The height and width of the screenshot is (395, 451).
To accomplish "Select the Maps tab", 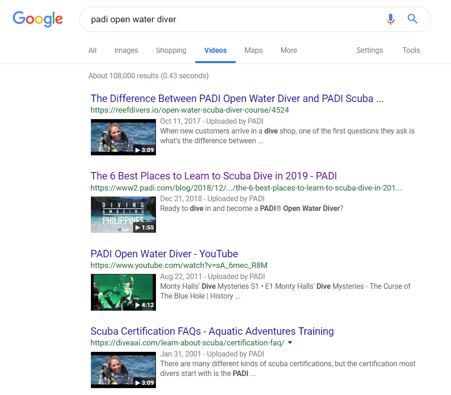I will point(253,51).
